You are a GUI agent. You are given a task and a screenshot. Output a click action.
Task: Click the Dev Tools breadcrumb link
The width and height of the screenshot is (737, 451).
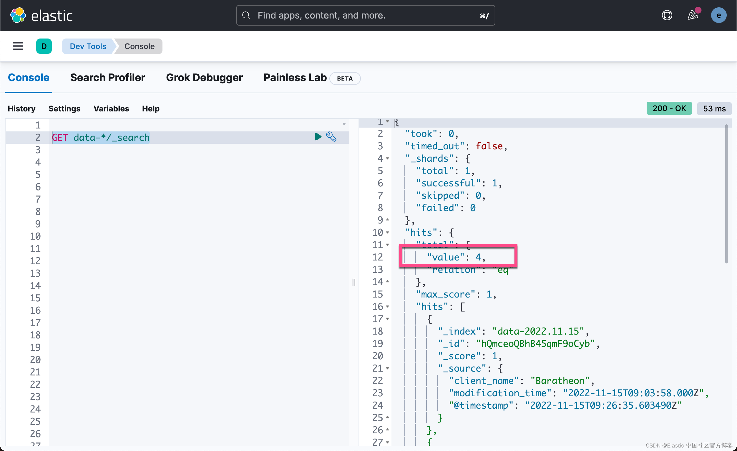tap(88, 46)
